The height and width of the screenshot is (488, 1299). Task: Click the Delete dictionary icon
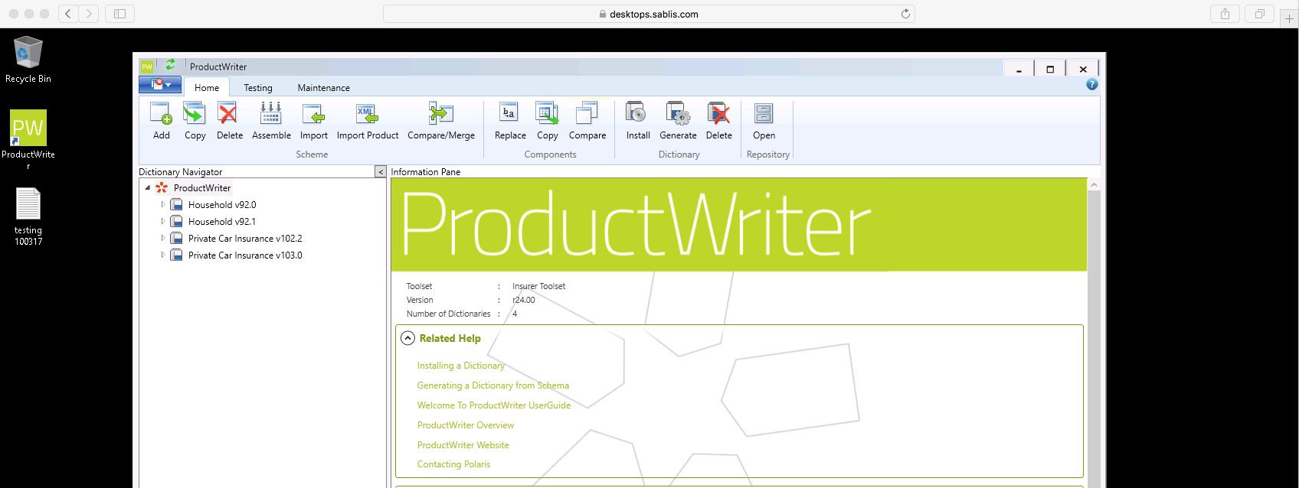click(x=718, y=115)
